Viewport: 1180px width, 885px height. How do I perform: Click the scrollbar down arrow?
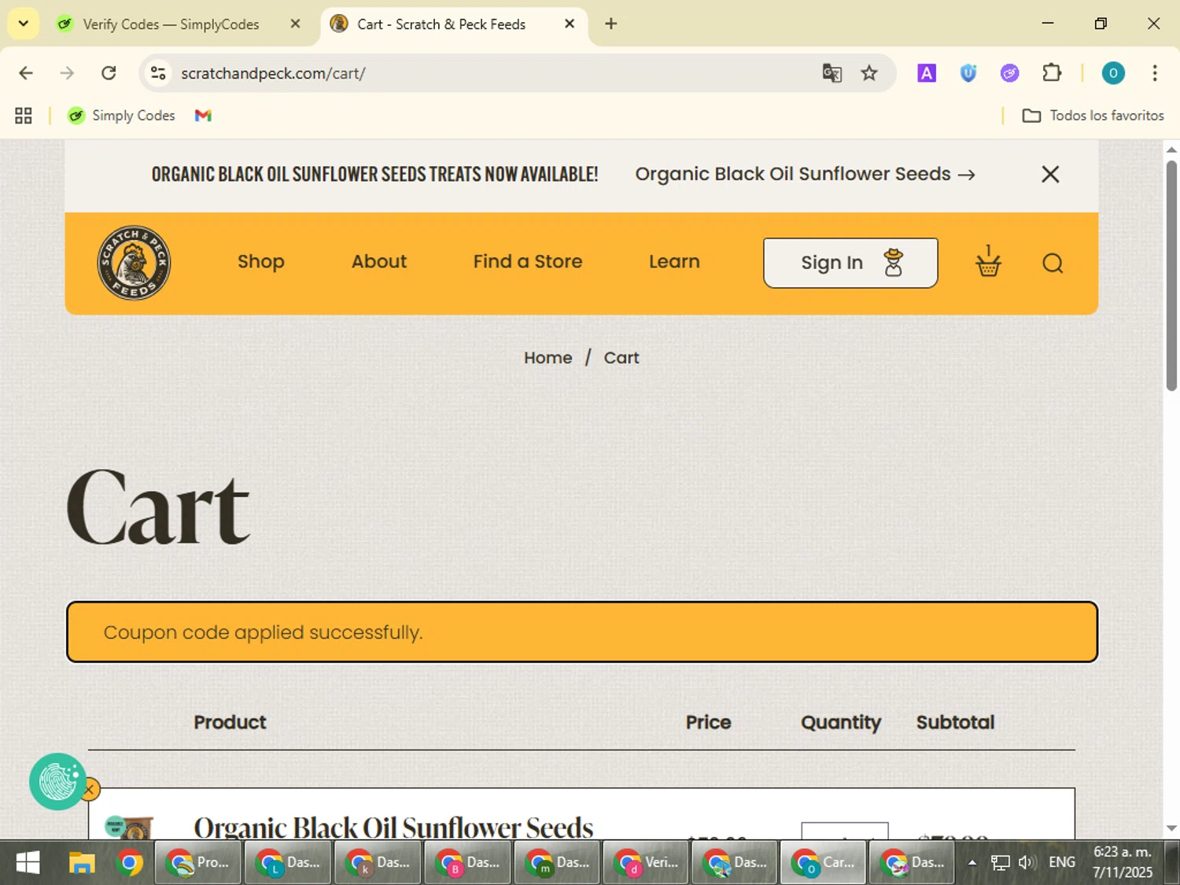(x=1171, y=828)
